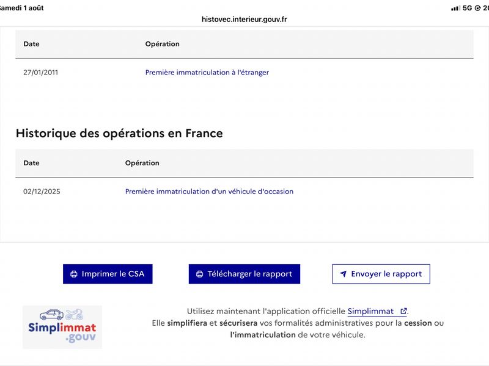Click the Envoyer le rapport button
The width and height of the screenshot is (489, 366).
point(381,274)
